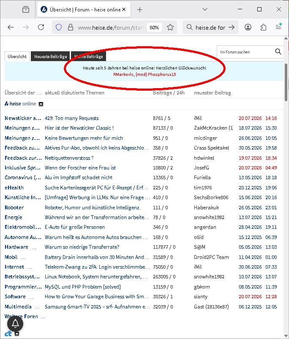The height and width of the screenshot is (339, 289).
Task: Click the notification bell icon
Action: point(15,324)
